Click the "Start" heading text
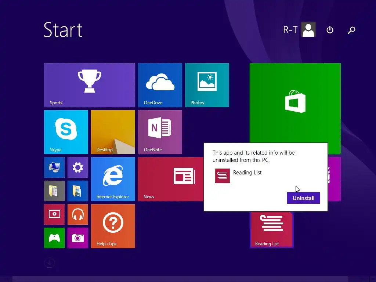 [x=63, y=30]
